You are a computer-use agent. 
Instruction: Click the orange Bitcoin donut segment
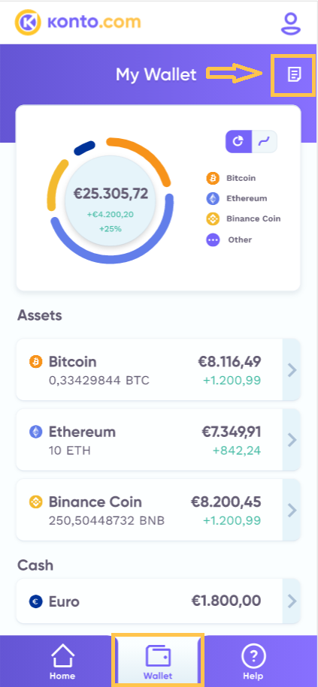[143, 158]
